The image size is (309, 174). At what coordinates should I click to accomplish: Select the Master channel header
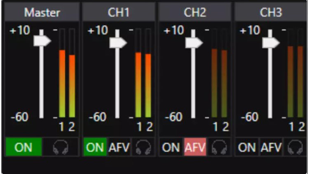(42, 12)
